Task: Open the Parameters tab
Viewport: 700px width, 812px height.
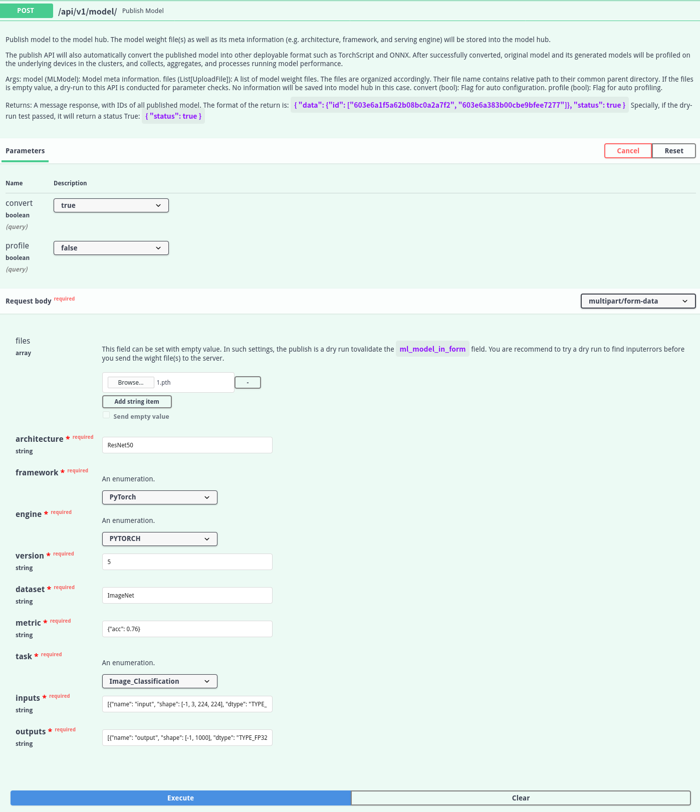Action: click(25, 151)
